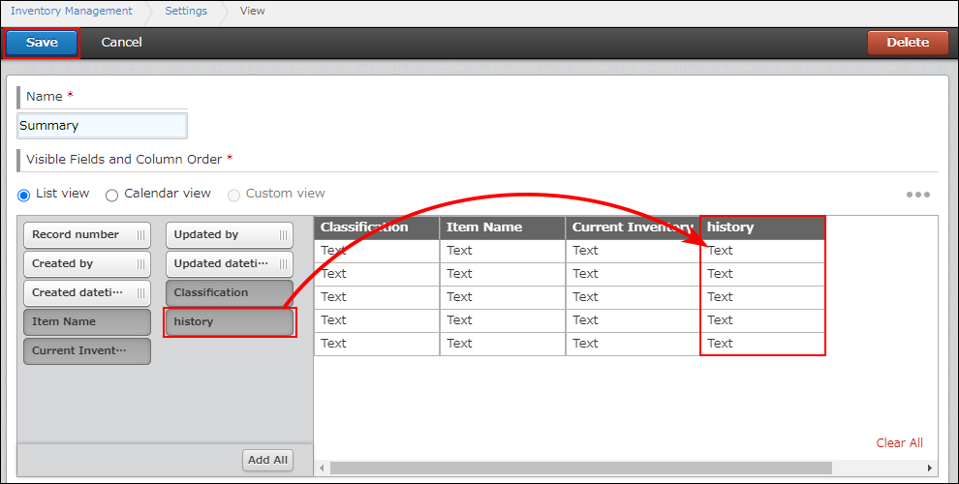This screenshot has width=959, height=484.
Task: Choose the Calendar view radio option
Action: (112, 195)
